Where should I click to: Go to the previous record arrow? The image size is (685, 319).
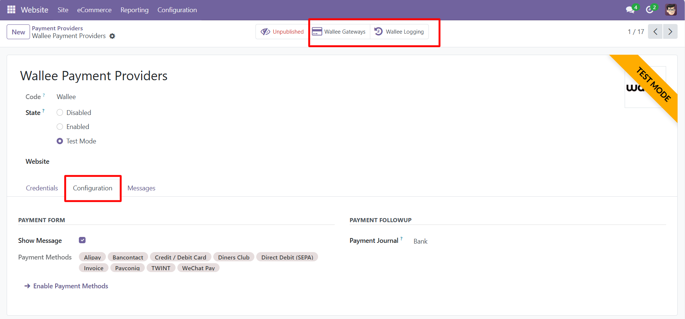coord(655,32)
